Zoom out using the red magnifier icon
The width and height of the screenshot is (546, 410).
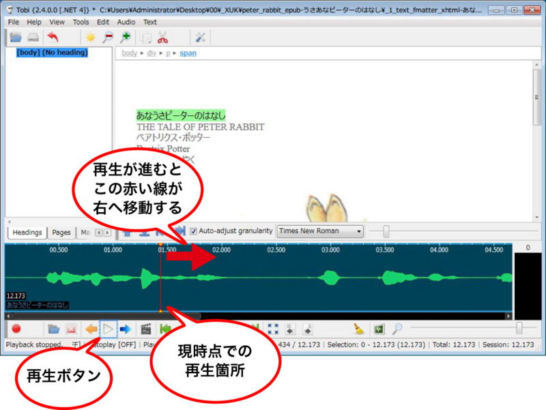point(109,38)
